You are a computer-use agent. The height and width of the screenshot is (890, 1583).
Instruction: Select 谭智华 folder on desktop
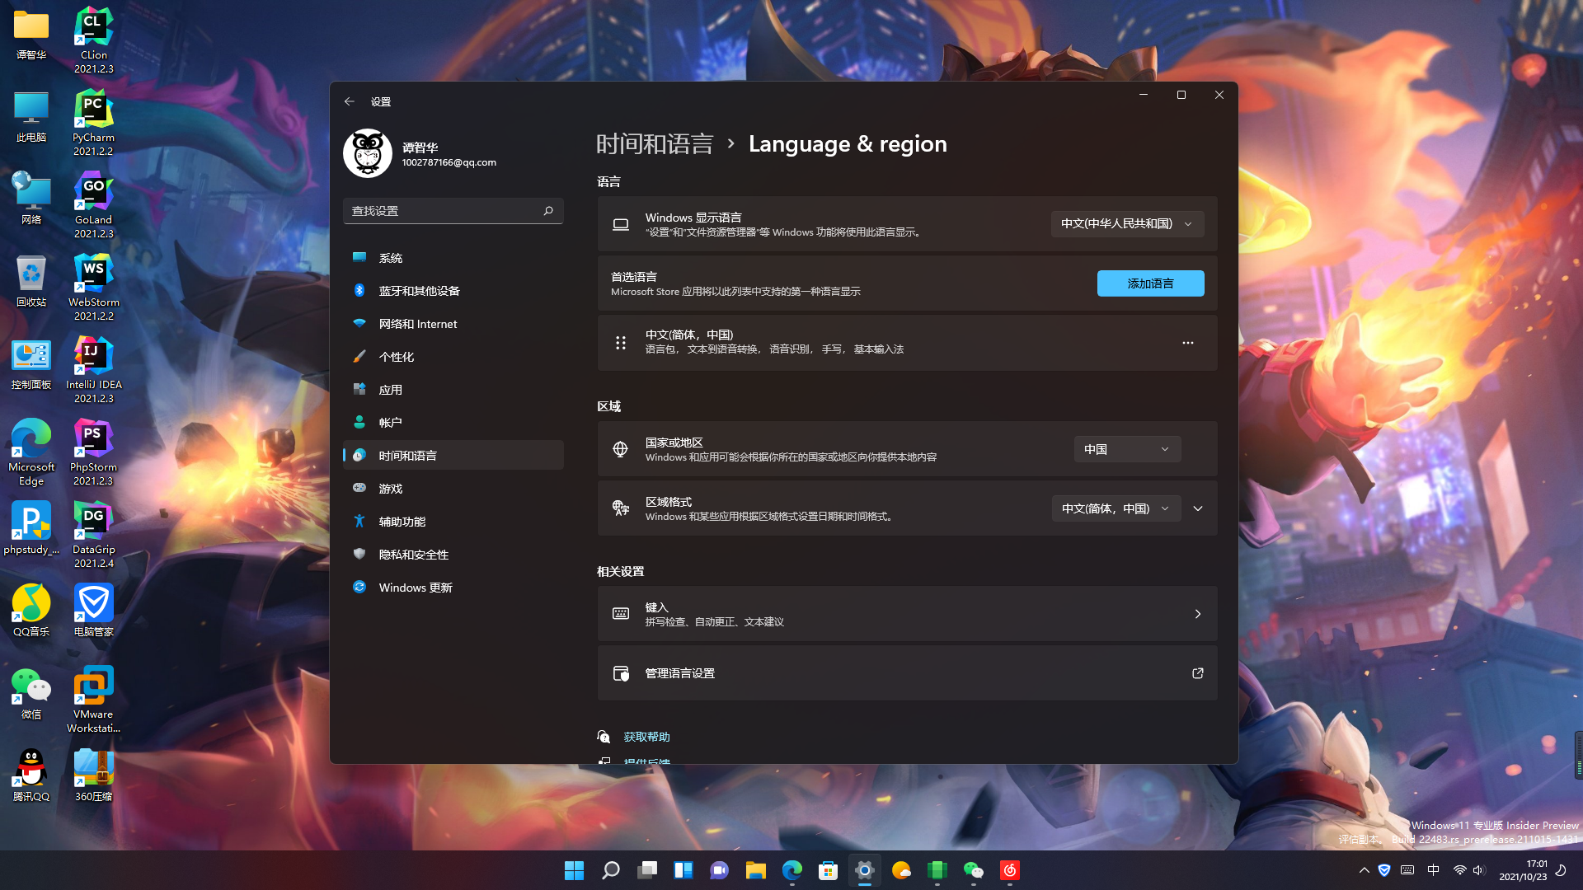coord(31,35)
